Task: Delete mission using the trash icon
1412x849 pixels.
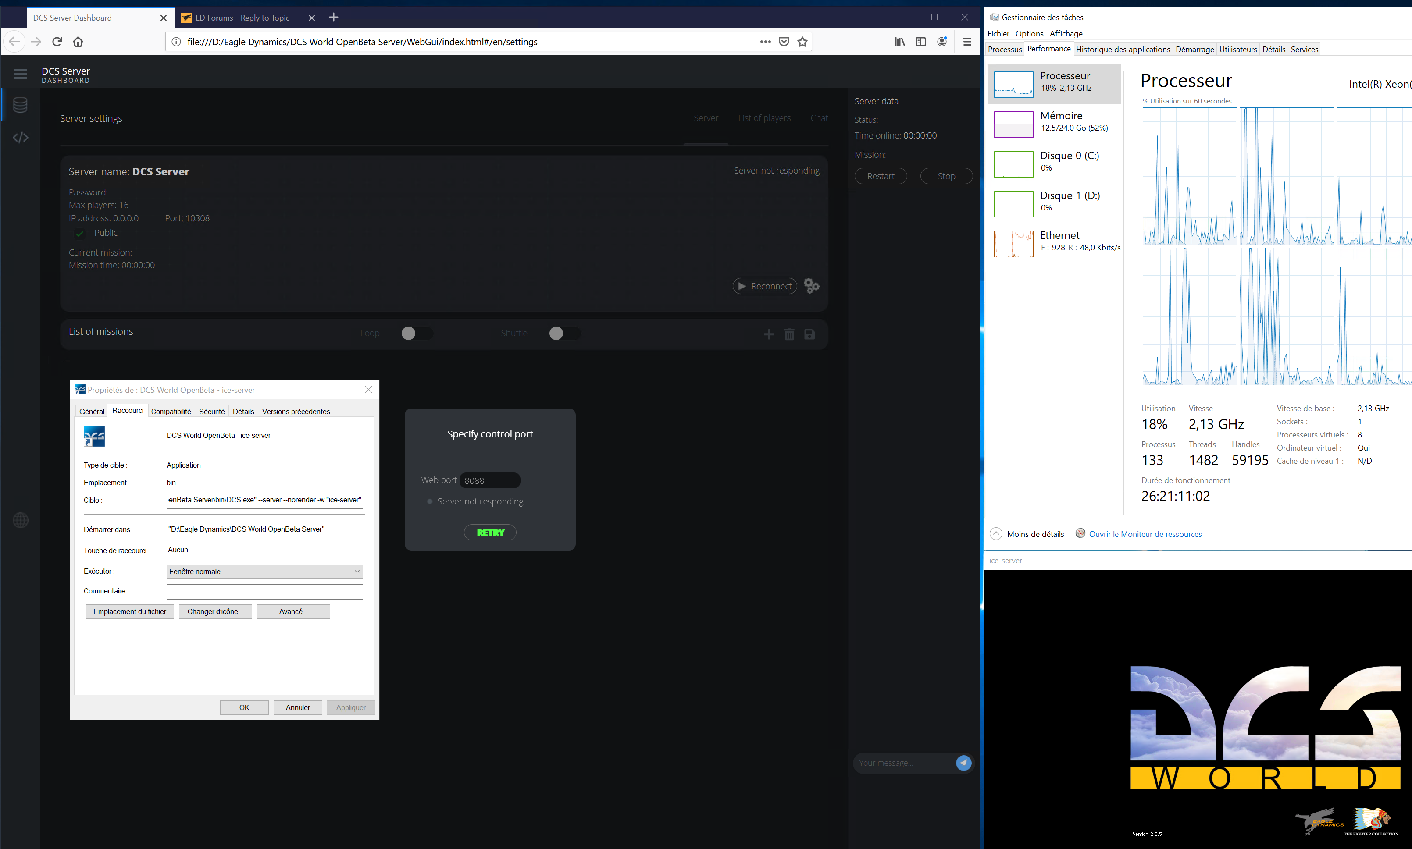Action: (x=789, y=334)
